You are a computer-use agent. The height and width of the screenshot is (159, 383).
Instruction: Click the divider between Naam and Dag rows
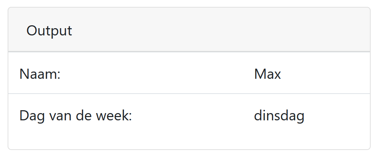pos(189,94)
